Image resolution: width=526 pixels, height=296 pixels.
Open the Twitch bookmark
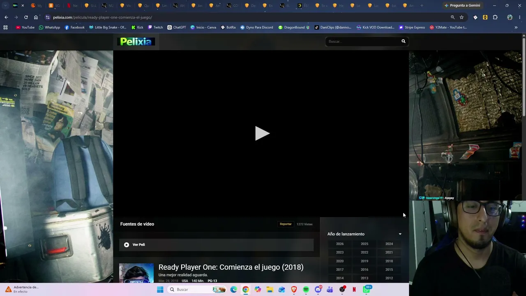pyautogui.click(x=155, y=27)
